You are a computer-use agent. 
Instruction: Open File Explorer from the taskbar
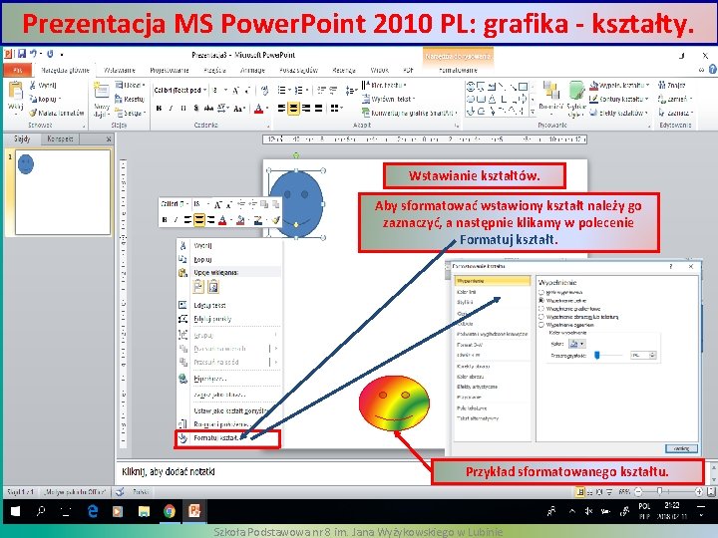click(x=145, y=511)
